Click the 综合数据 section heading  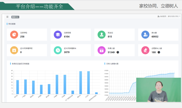point(12,24)
